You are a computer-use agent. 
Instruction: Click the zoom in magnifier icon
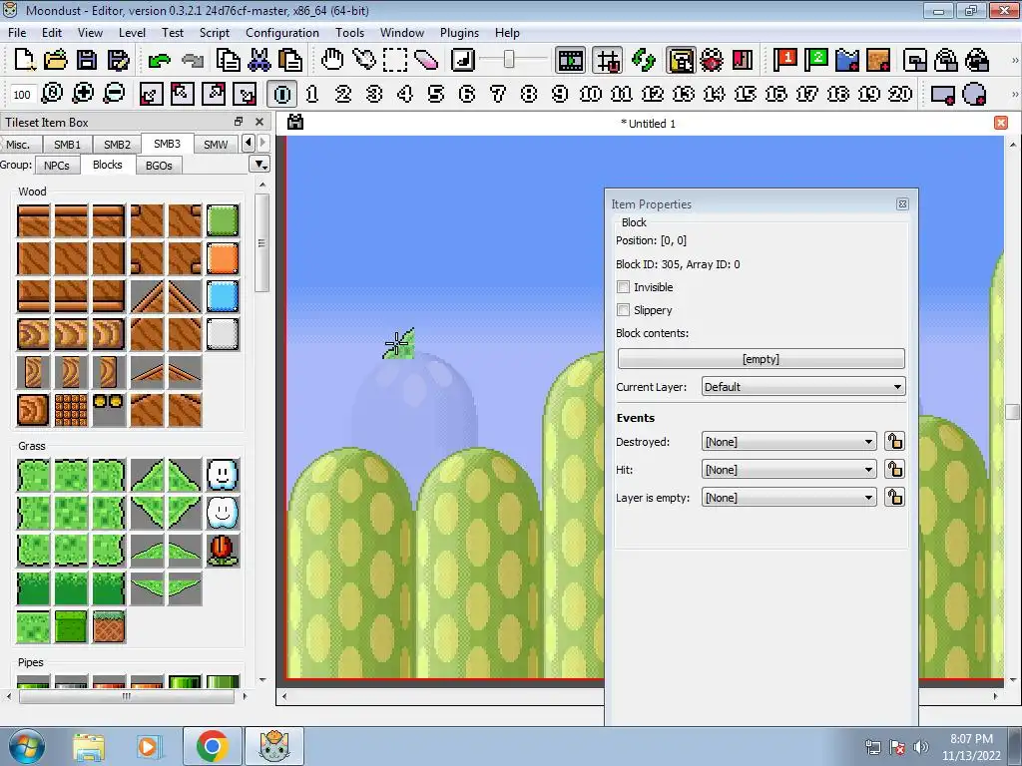[x=84, y=94]
